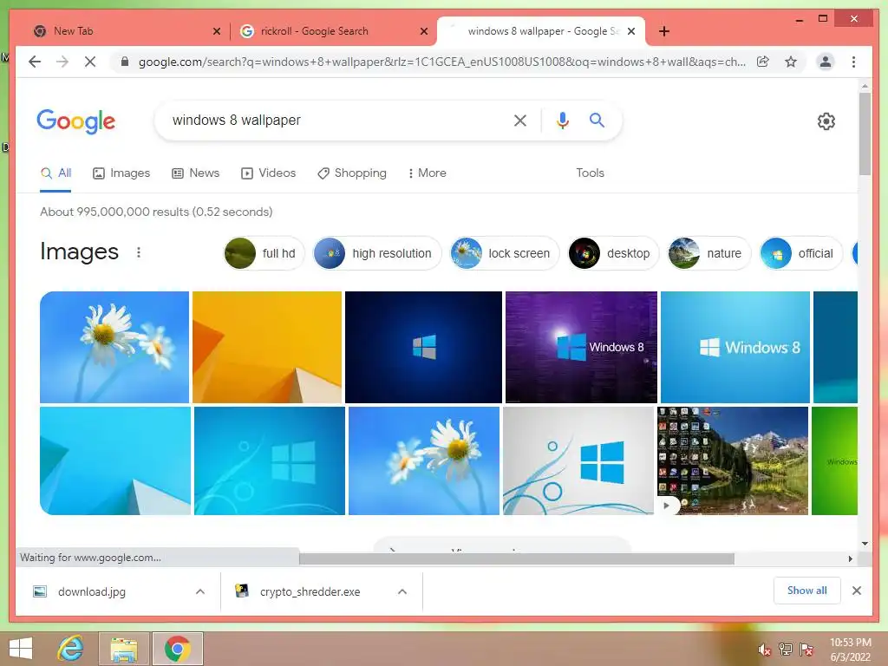The image size is (888, 666).
Task: Click the horizontal scrollbar thumb
Action: point(517,559)
